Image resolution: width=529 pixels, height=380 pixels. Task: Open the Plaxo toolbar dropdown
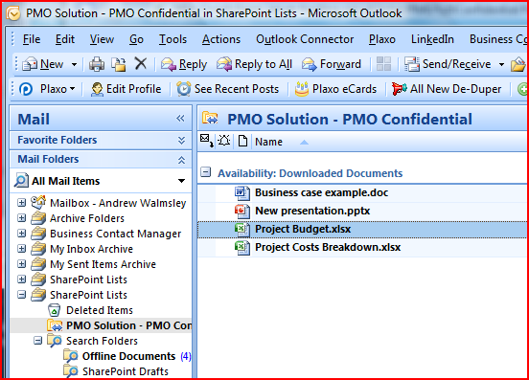pos(73,89)
